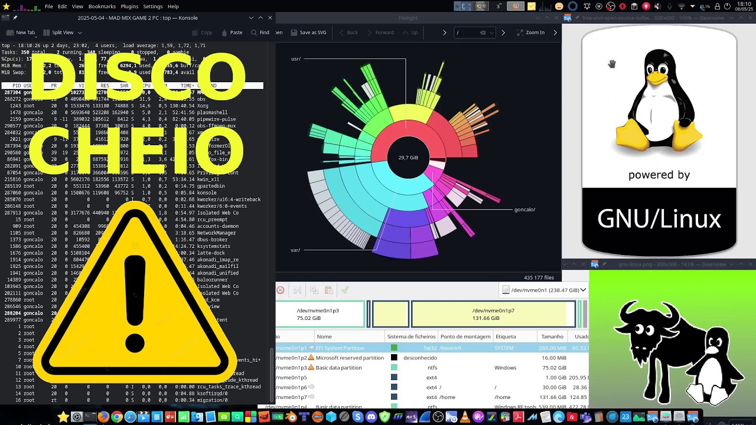This screenshot has width=756, height=425.
Task: Click the var/ label in Filelight chart
Action: 295,250
